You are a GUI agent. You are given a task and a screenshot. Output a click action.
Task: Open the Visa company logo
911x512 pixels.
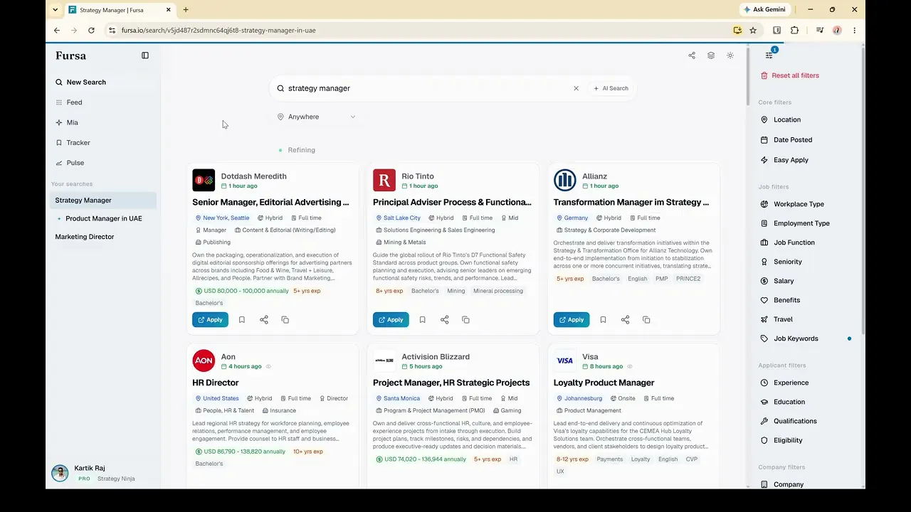pyautogui.click(x=565, y=361)
